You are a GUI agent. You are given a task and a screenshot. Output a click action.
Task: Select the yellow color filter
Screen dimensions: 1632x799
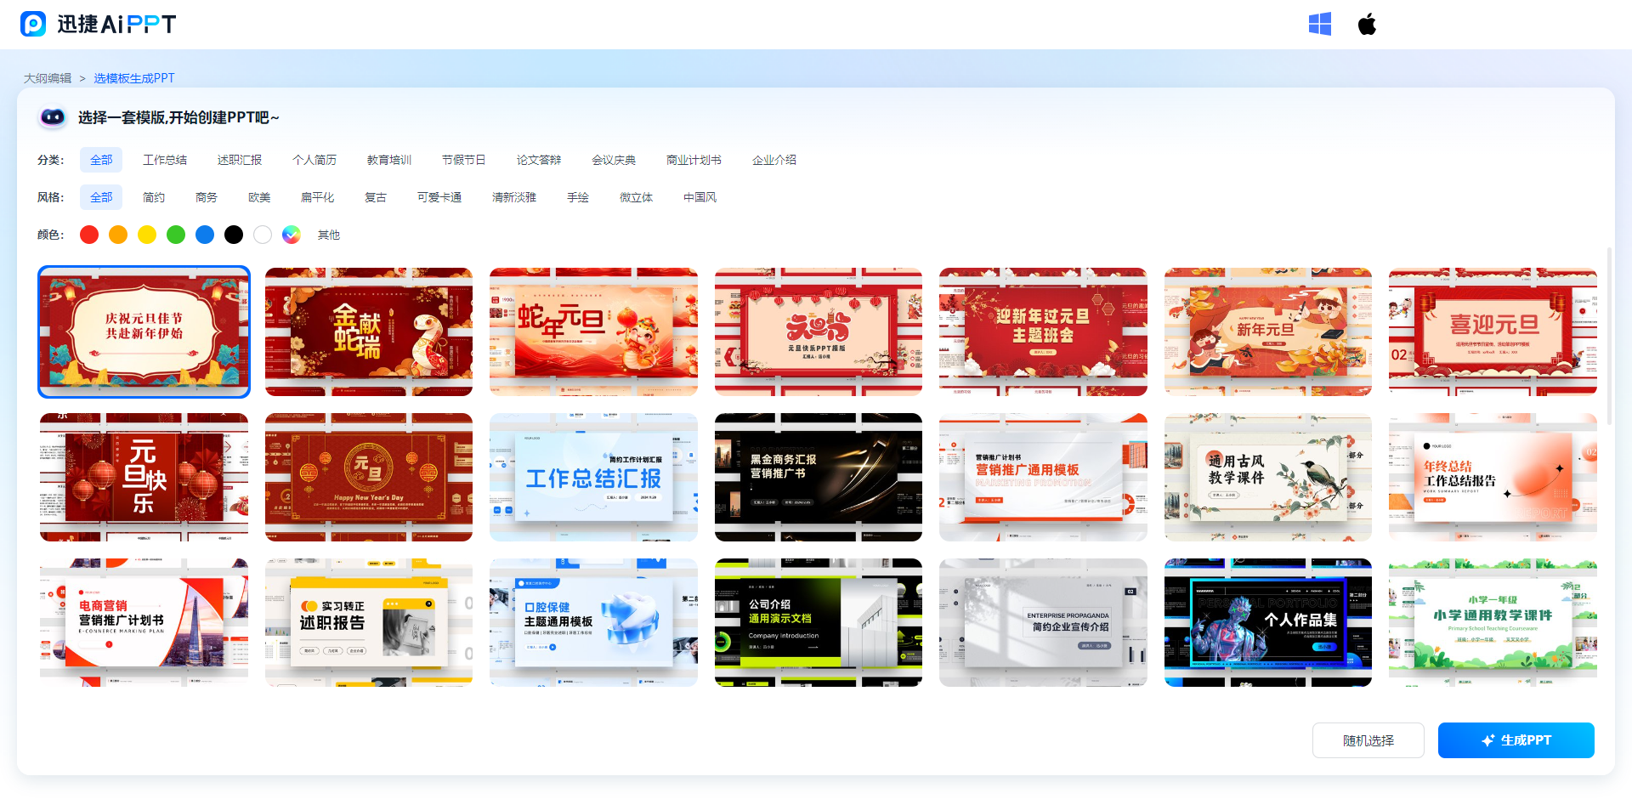[147, 235]
